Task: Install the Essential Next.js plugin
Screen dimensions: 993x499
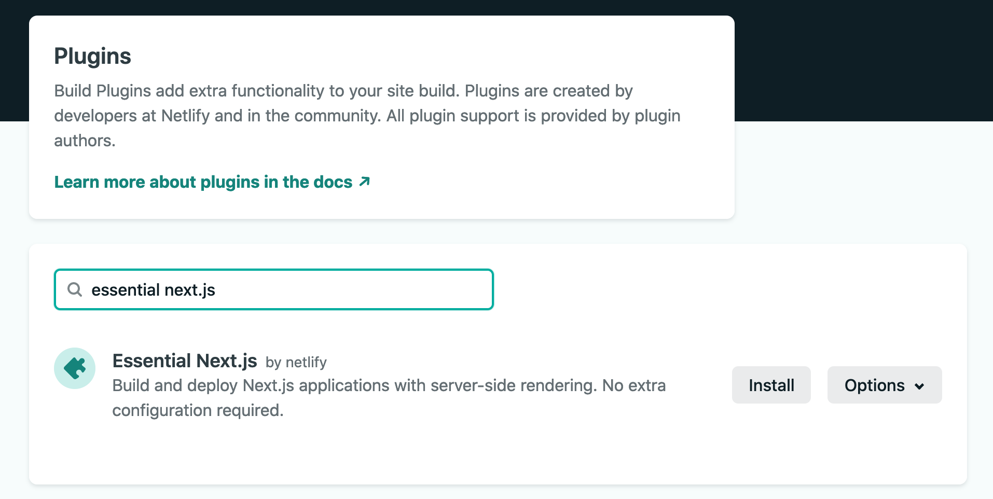Action: [771, 385]
